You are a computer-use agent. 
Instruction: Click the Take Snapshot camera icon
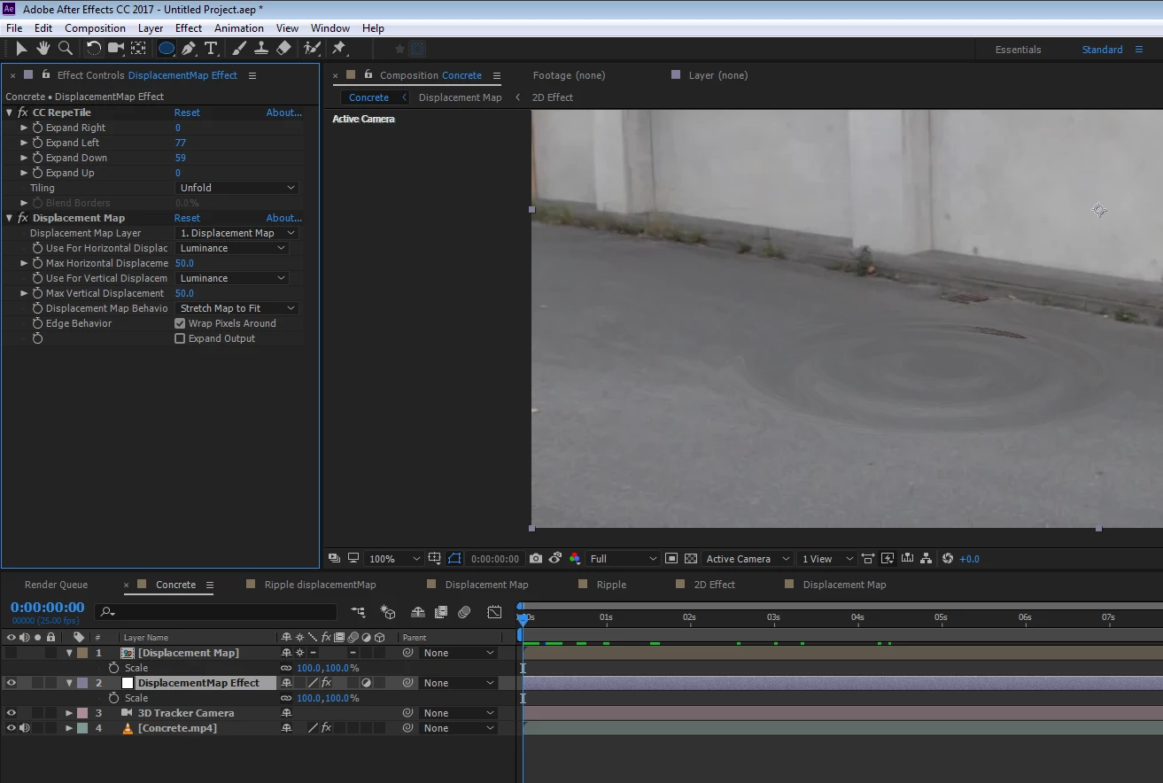point(536,559)
